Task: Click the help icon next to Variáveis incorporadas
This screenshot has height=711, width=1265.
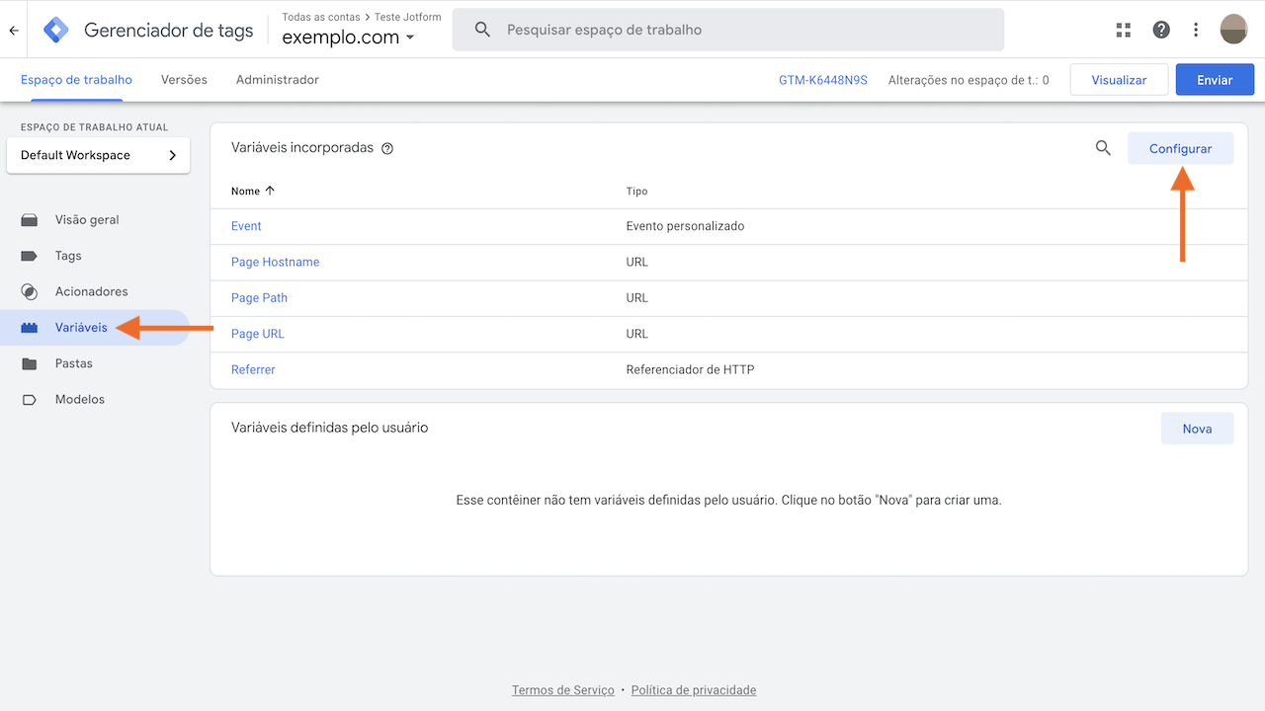Action: coord(386,148)
